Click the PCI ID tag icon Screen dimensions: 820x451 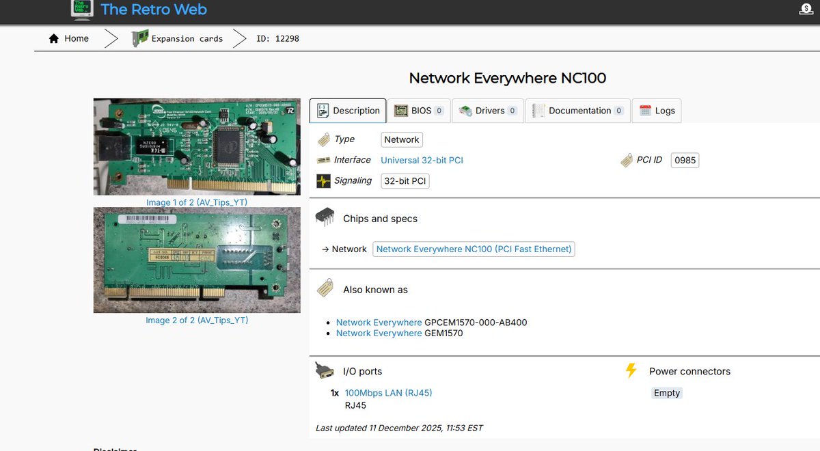(x=626, y=160)
